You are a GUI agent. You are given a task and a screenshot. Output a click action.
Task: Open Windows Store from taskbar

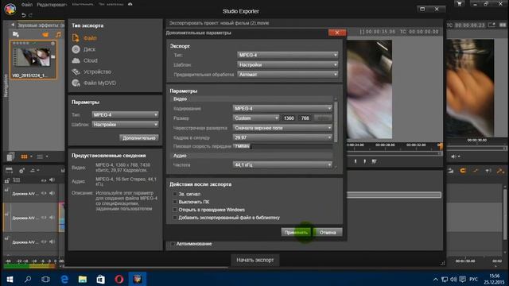tap(101, 279)
